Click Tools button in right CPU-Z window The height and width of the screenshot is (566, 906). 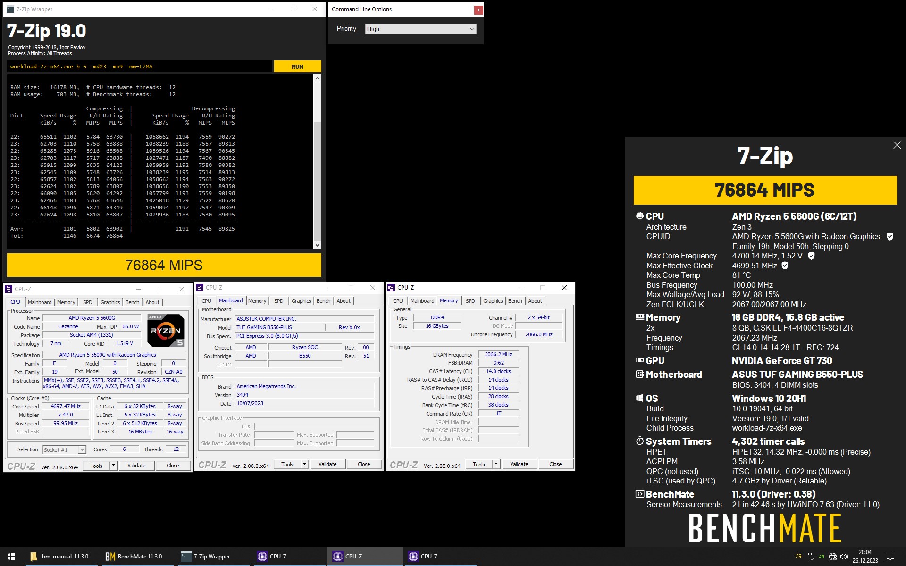[479, 464]
